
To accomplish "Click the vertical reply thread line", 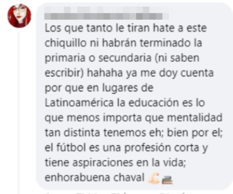I will 19,113.
